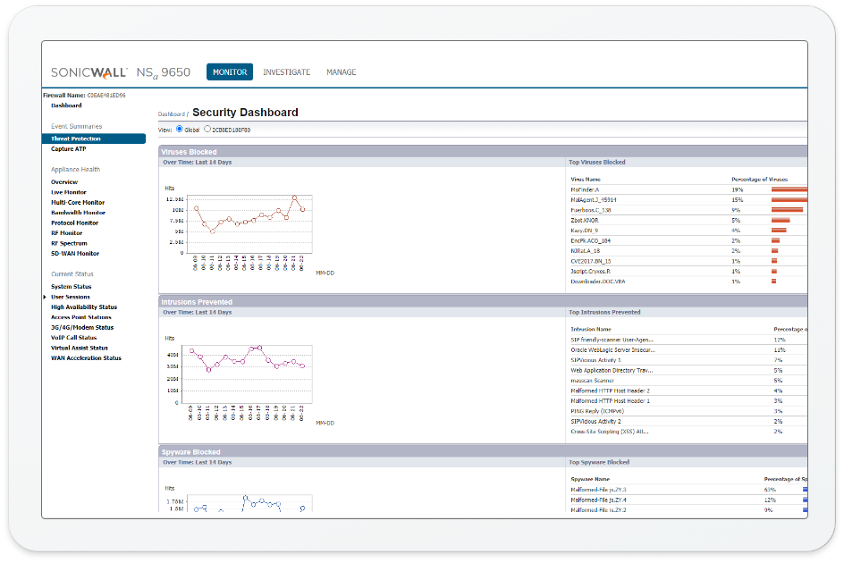Open WAN Acceleration Status

coord(86,358)
